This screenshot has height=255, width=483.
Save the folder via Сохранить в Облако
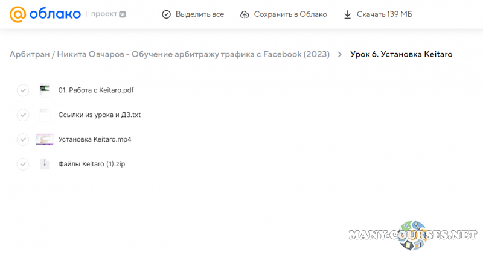click(283, 14)
